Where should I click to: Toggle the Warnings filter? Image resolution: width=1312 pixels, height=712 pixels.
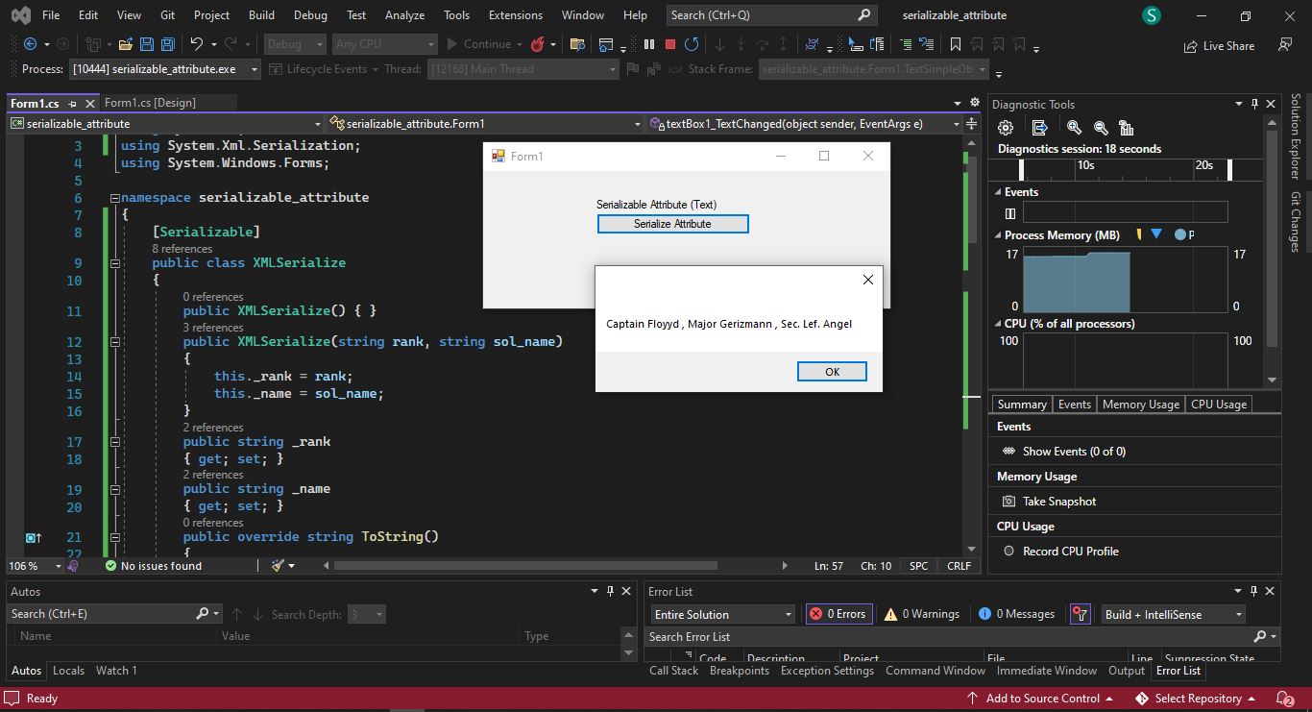[x=921, y=613]
